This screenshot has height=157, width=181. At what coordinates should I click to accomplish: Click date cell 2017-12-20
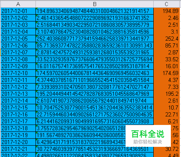(18, 142)
